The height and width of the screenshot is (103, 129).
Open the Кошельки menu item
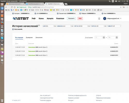pyautogui.click(x=60, y=19)
